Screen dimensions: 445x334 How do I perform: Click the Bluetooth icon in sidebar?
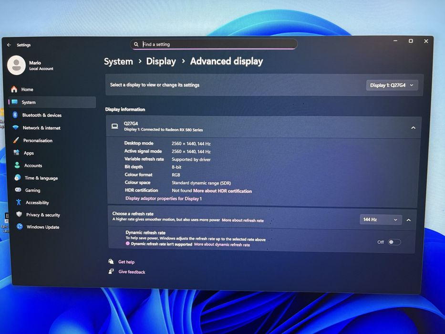coord(15,115)
